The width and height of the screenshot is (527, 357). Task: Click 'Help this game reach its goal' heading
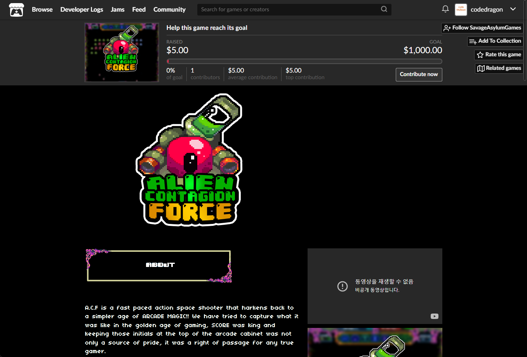(207, 28)
